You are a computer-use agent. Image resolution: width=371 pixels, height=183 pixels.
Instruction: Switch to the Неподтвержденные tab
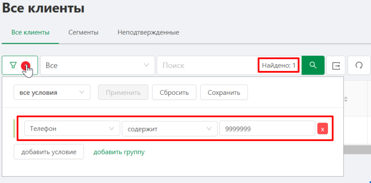(x=148, y=32)
